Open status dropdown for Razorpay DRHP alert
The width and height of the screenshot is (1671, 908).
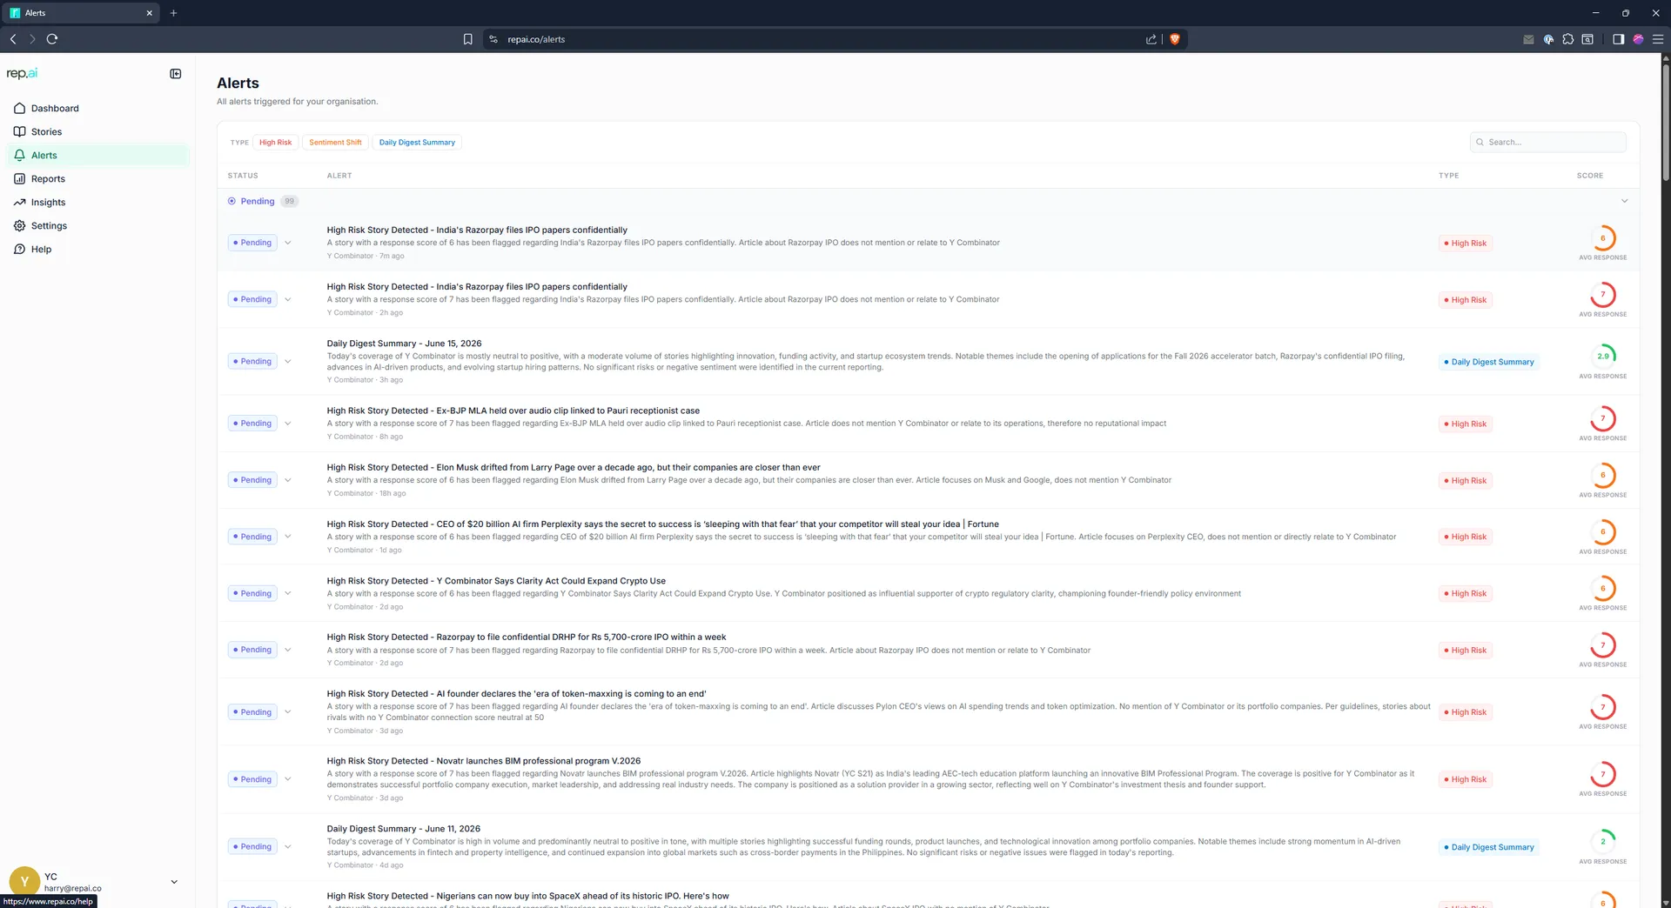click(x=288, y=651)
